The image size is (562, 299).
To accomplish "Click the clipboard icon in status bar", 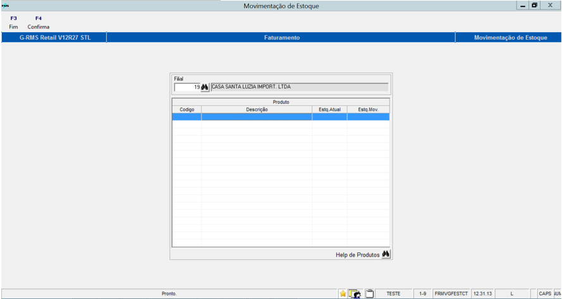I will tap(370, 293).
